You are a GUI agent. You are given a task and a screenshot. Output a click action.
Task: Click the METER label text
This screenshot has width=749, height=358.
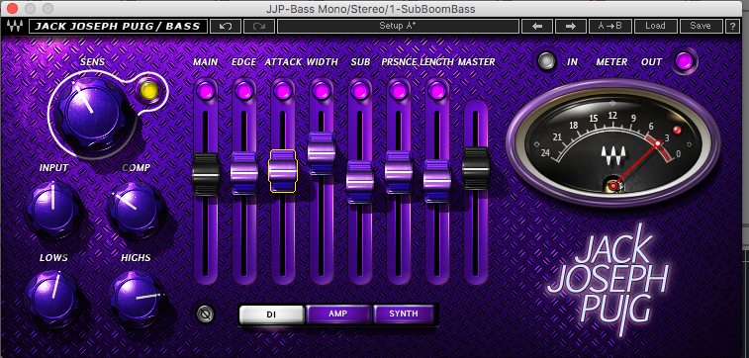[x=611, y=62]
